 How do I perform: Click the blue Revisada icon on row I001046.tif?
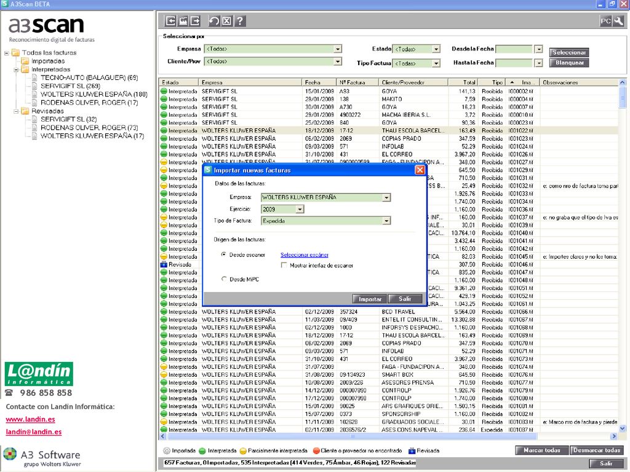[164, 264]
